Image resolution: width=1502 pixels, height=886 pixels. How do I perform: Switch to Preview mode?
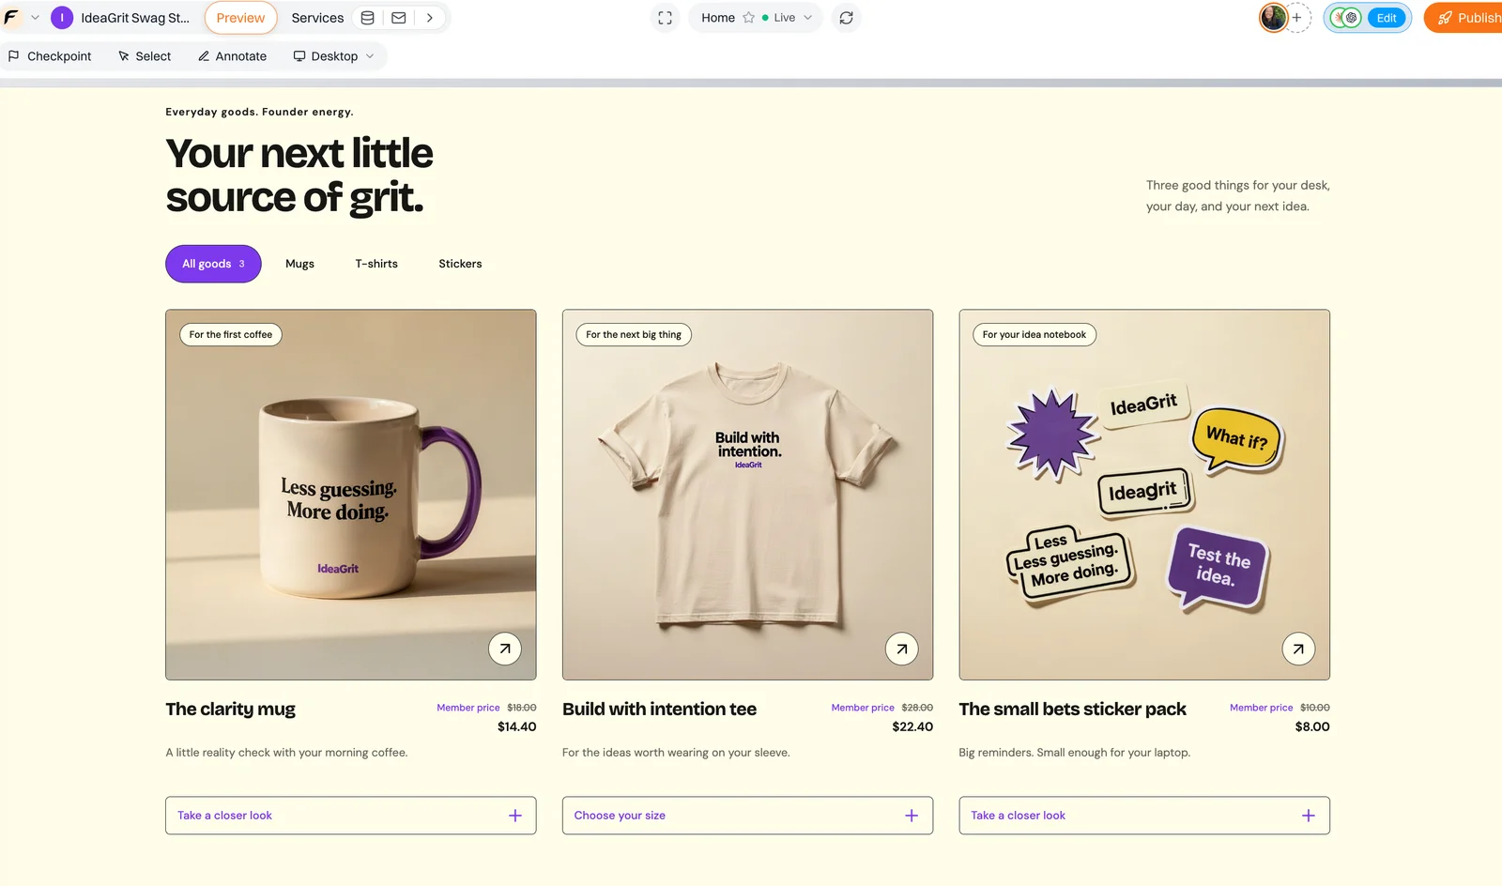click(240, 18)
